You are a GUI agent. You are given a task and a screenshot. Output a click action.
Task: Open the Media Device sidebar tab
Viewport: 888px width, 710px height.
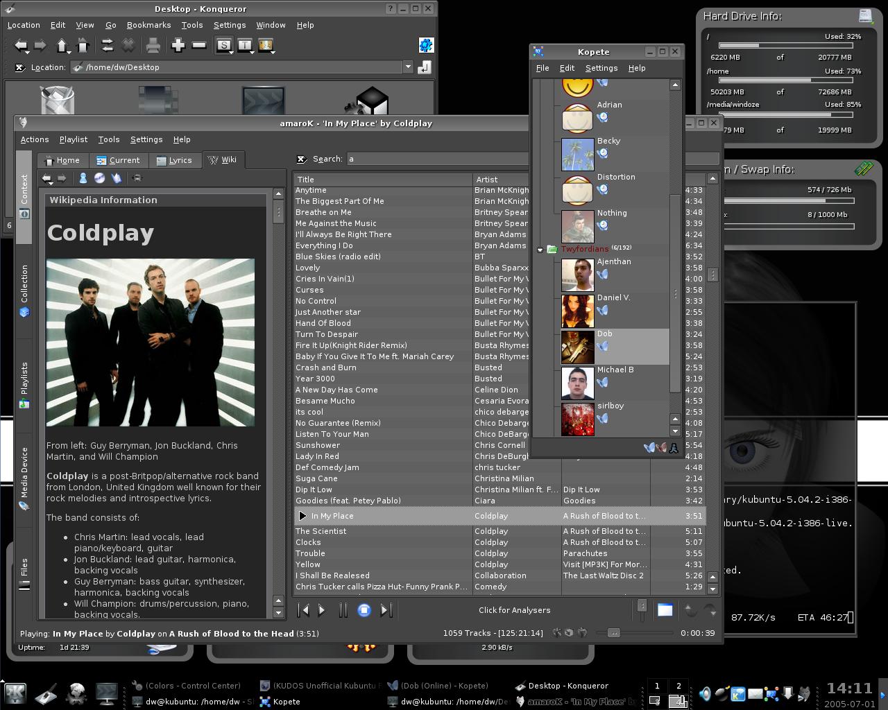[24, 479]
